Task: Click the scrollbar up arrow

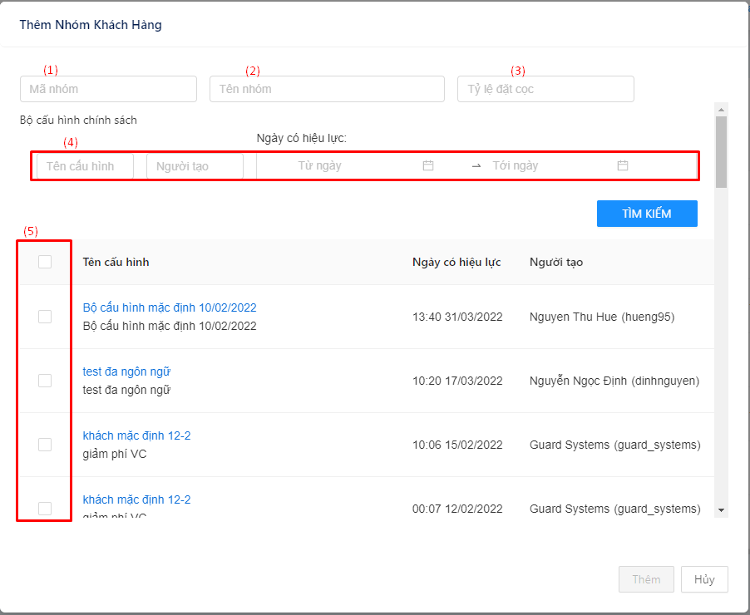Action: click(x=721, y=109)
